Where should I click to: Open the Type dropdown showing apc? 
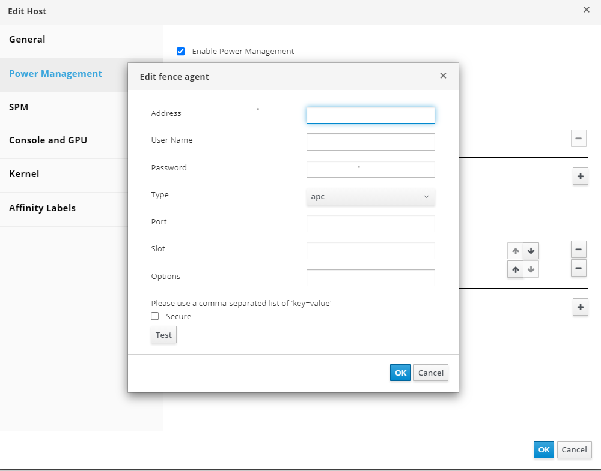tap(370, 197)
